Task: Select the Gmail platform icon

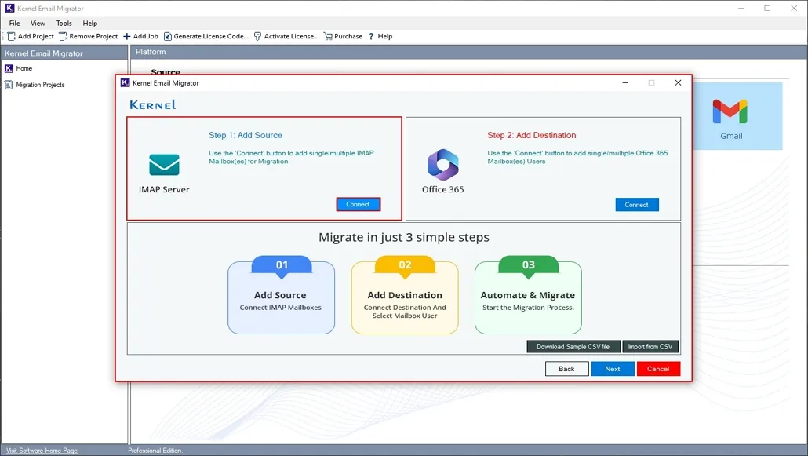Action: point(730,111)
